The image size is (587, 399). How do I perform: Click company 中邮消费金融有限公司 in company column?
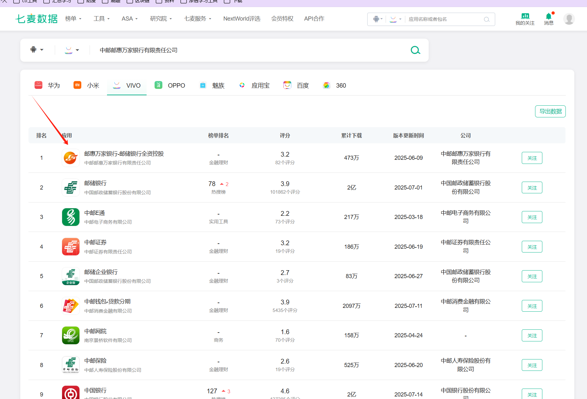(465, 306)
